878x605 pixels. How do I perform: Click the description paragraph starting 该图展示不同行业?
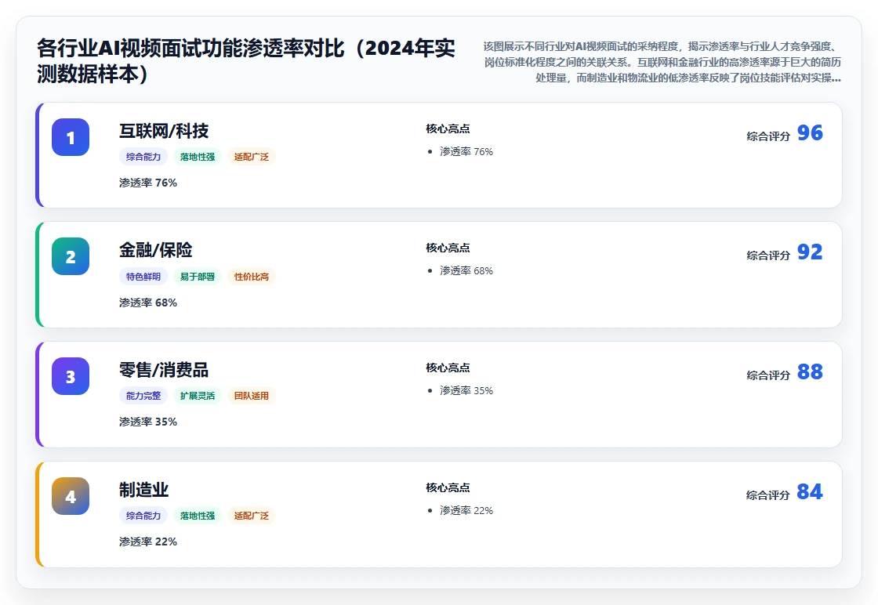point(662,62)
